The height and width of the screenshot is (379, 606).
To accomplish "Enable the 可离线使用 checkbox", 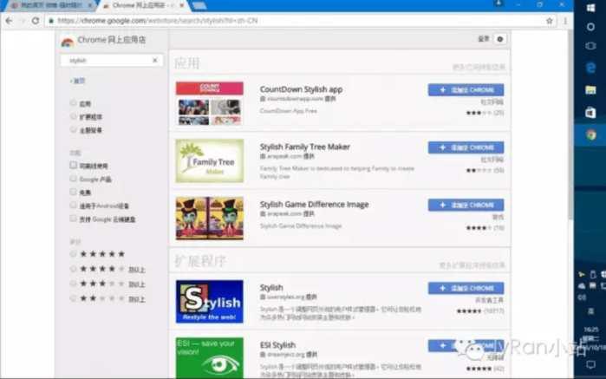I will coord(73,165).
